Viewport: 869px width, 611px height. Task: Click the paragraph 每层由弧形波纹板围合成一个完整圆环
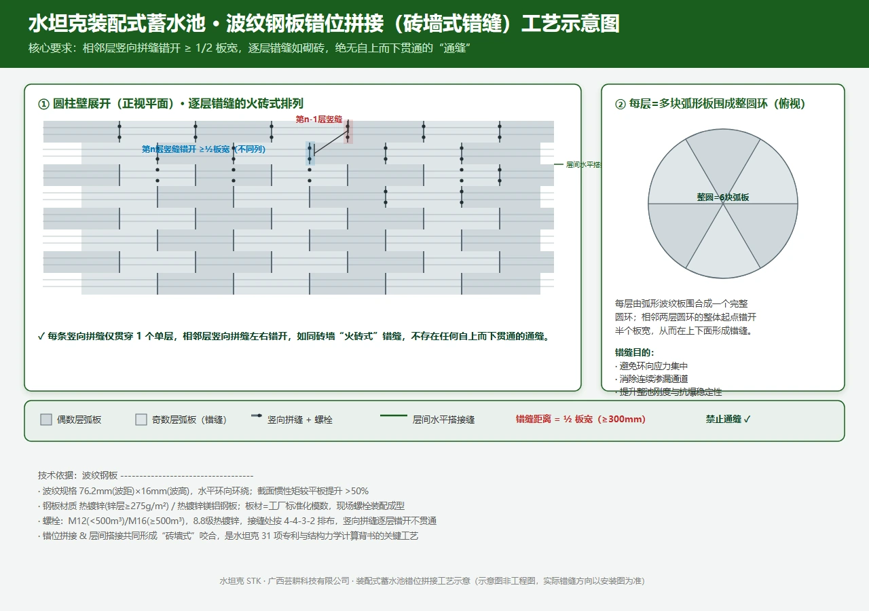(686, 317)
